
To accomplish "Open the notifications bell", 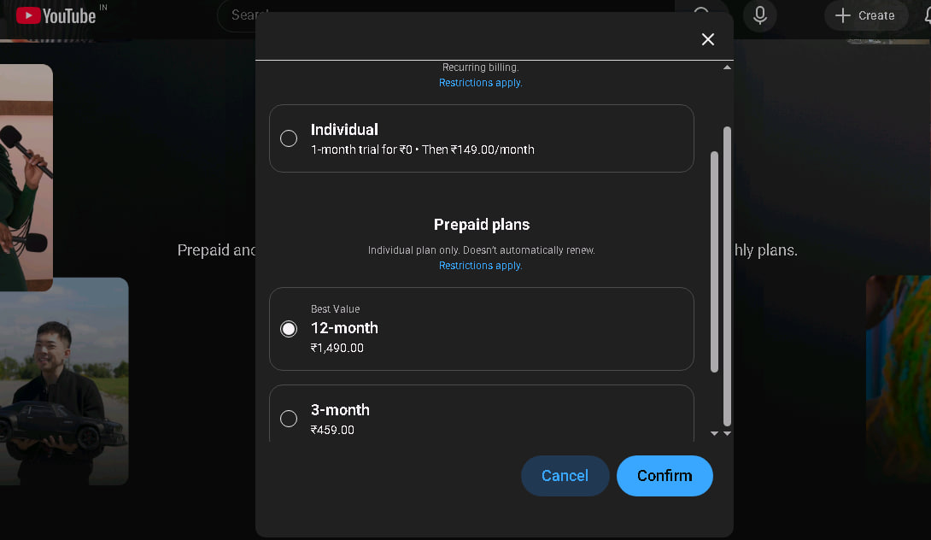I will [x=926, y=15].
